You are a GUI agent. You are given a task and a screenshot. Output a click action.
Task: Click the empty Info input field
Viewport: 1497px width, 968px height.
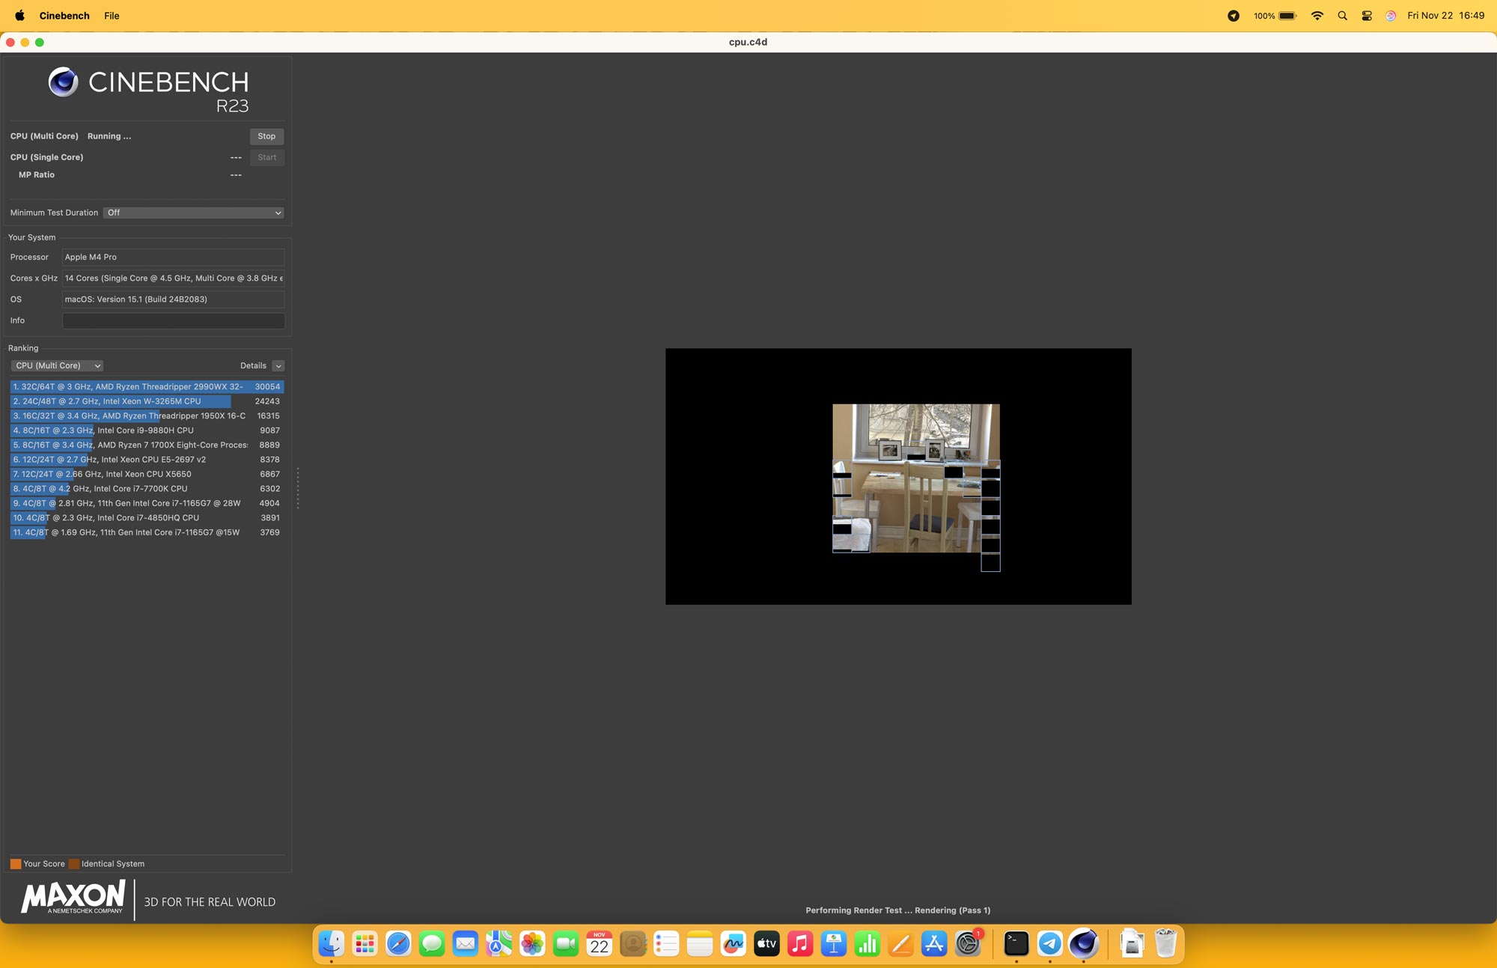pyautogui.click(x=173, y=320)
